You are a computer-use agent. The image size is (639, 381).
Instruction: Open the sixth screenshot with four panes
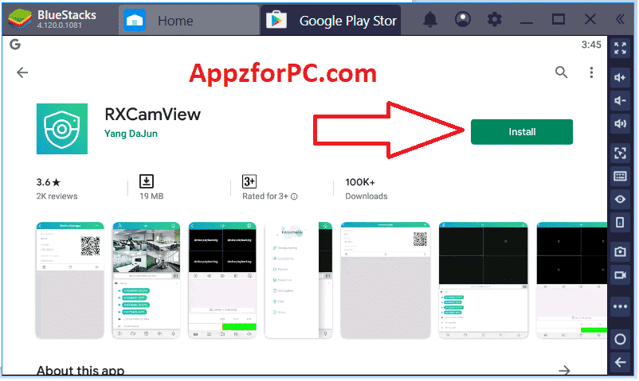[x=484, y=281]
